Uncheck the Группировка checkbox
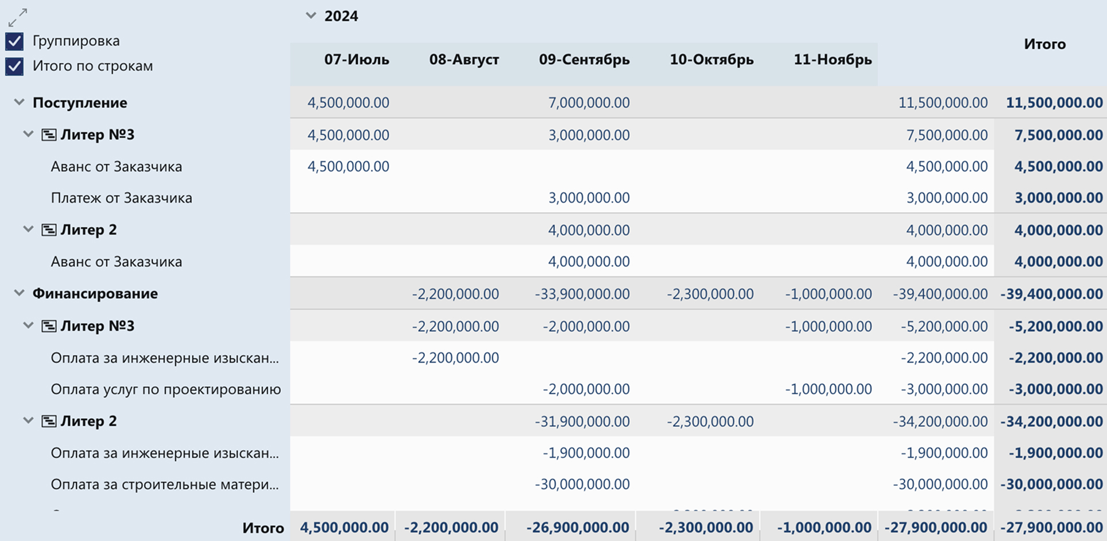The width and height of the screenshot is (1107, 541). coord(14,41)
